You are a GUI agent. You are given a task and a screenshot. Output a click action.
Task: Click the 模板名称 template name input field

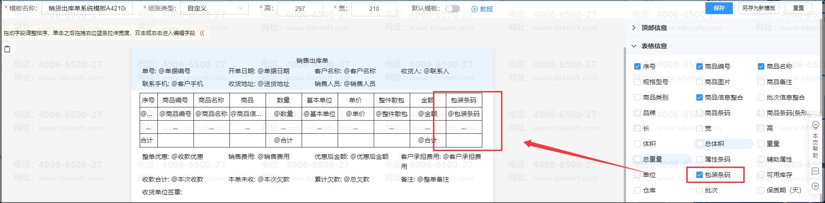pyautogui.click(x=87, y=9)
